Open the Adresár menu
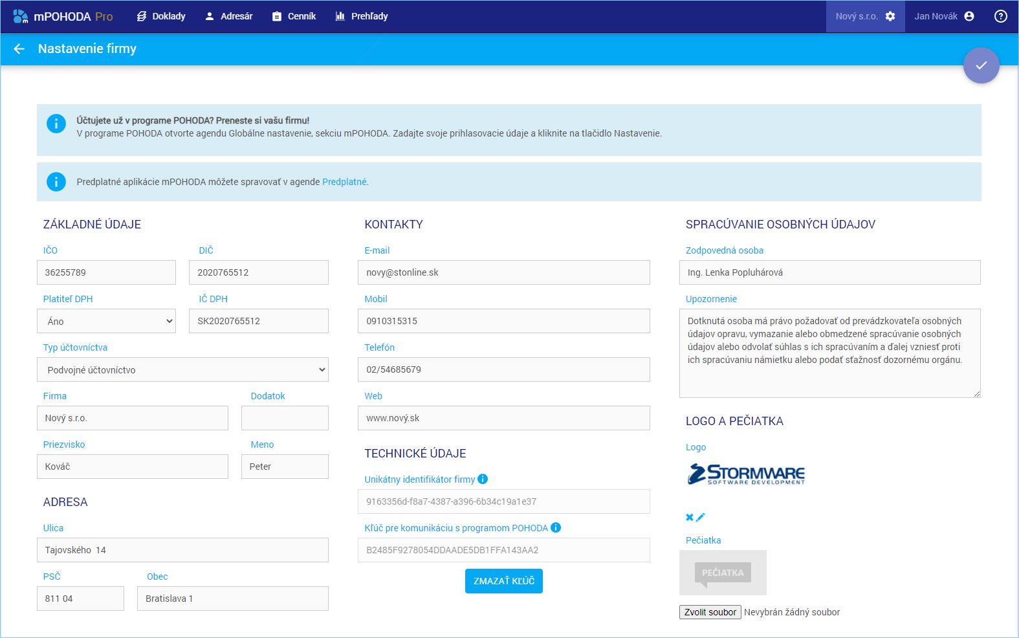This screenshot has width=1019, height=638. tap(228, 16)
